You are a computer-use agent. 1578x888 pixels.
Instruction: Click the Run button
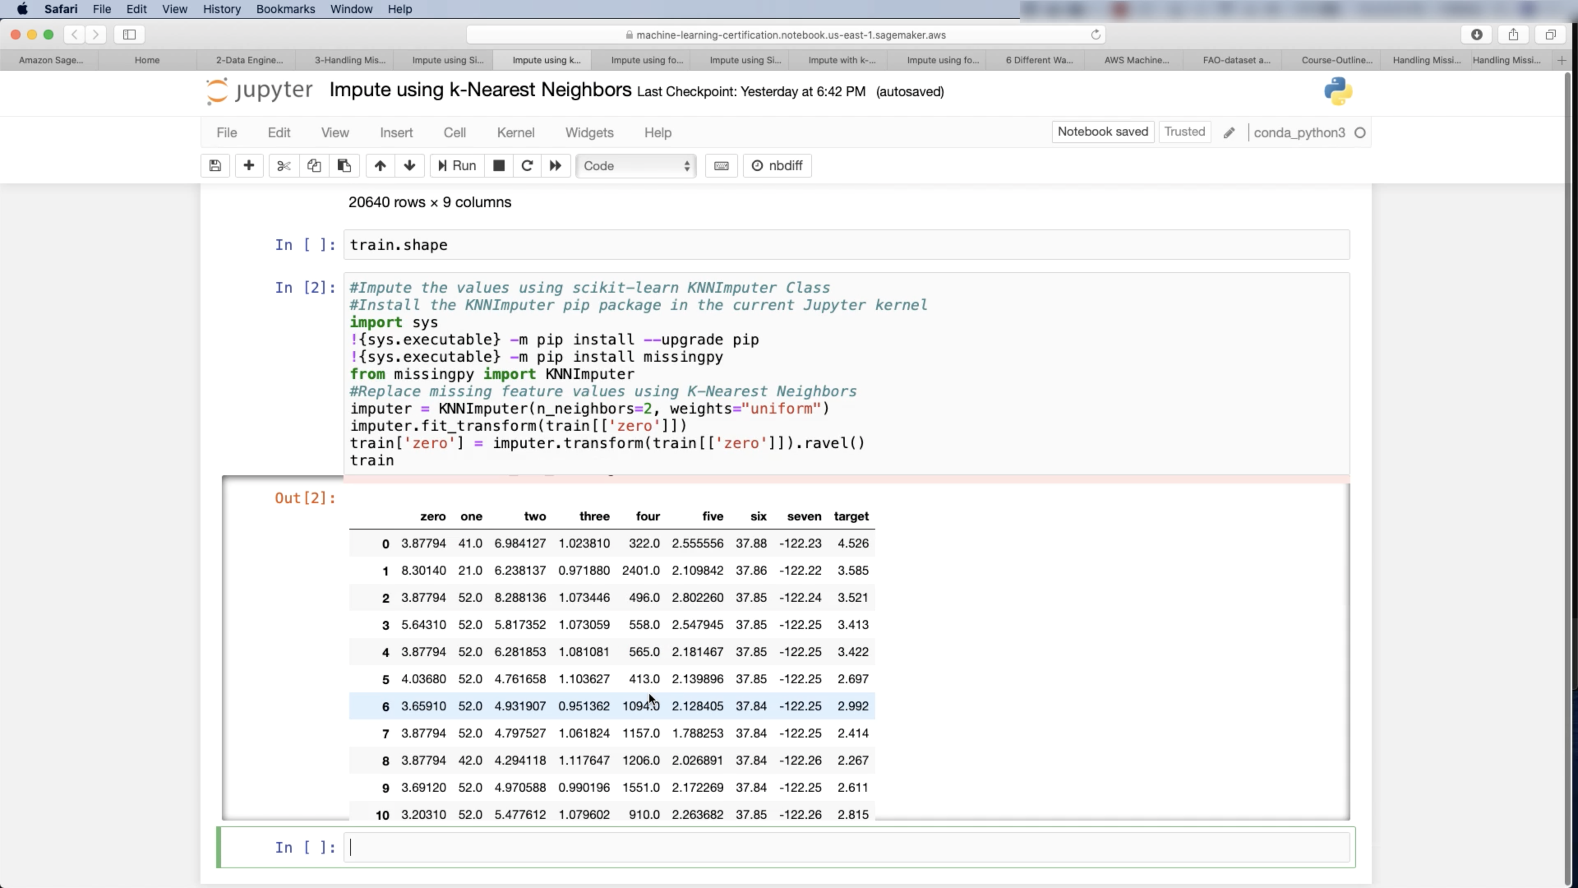(457, 165)
